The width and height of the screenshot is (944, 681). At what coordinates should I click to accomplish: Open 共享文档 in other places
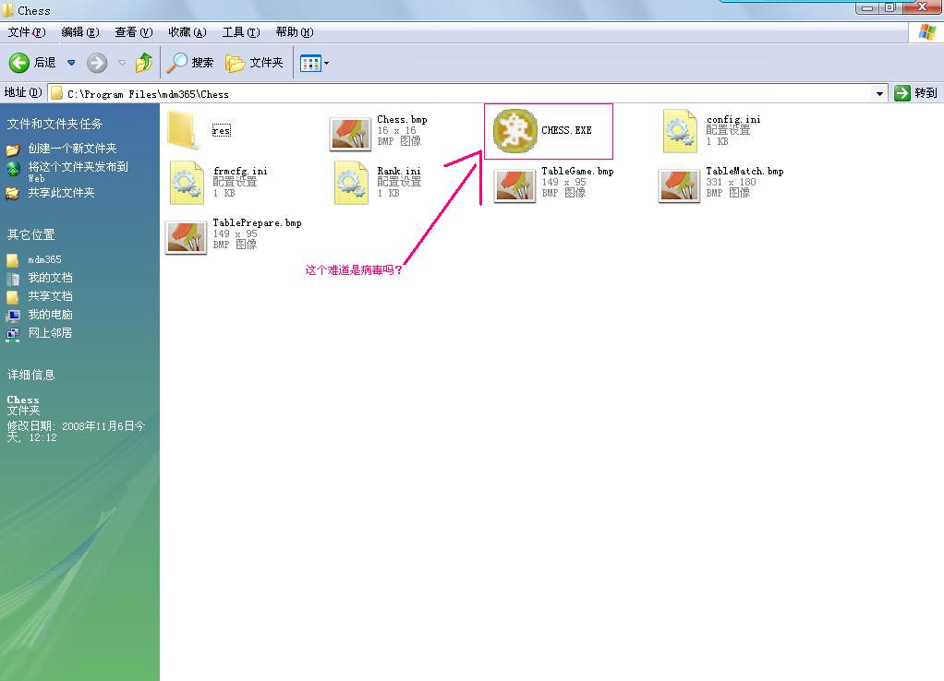tap(50, 296)
